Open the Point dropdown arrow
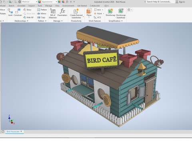 103,14
